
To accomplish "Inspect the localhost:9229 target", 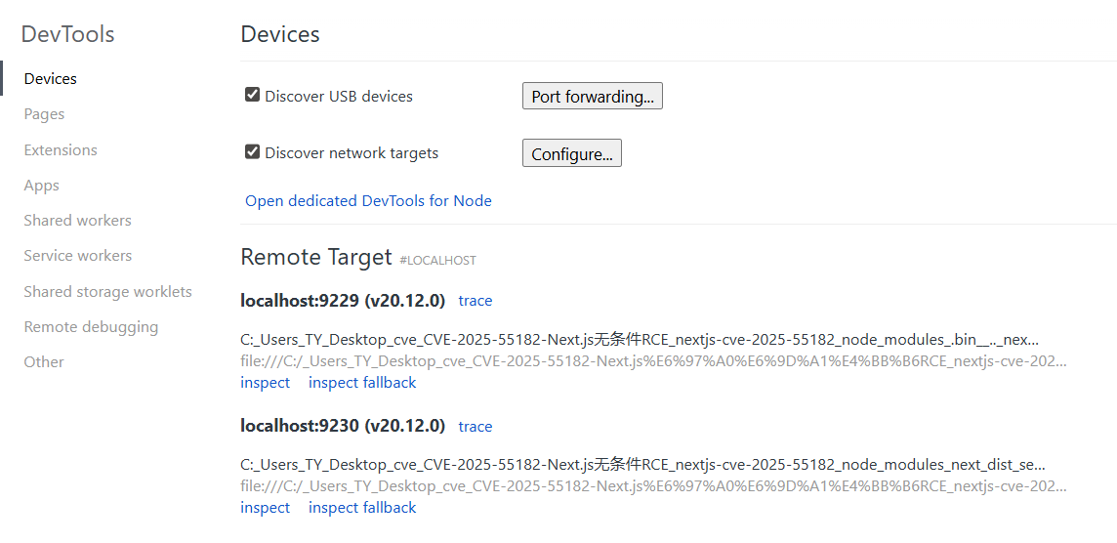I will point(266,383).
